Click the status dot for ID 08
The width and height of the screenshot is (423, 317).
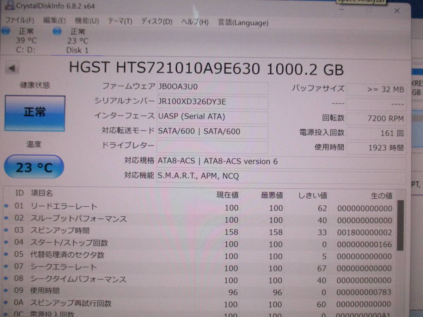(6, 278)
